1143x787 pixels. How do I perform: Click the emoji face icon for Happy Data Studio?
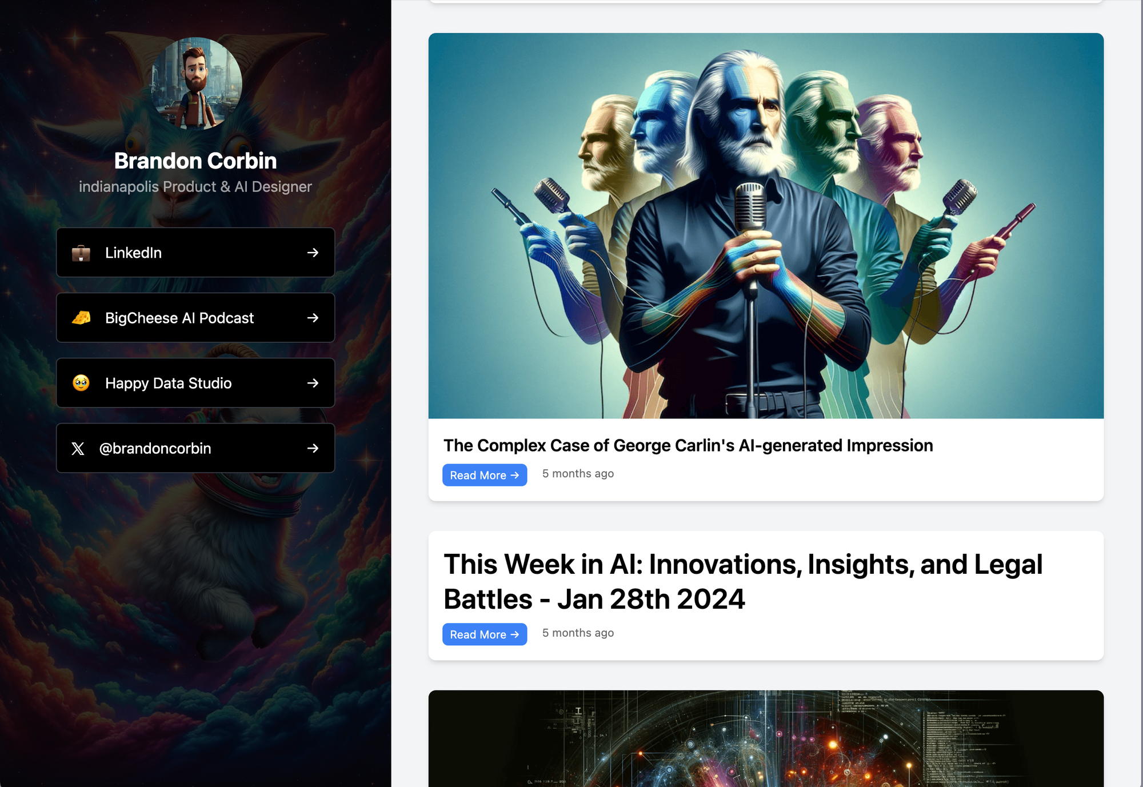81,383
